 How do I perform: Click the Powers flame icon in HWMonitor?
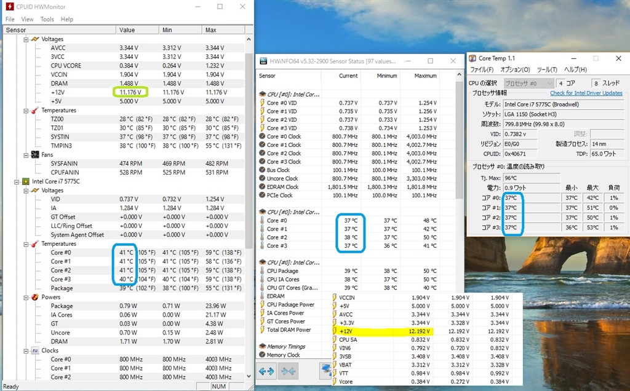coord(35,297)
